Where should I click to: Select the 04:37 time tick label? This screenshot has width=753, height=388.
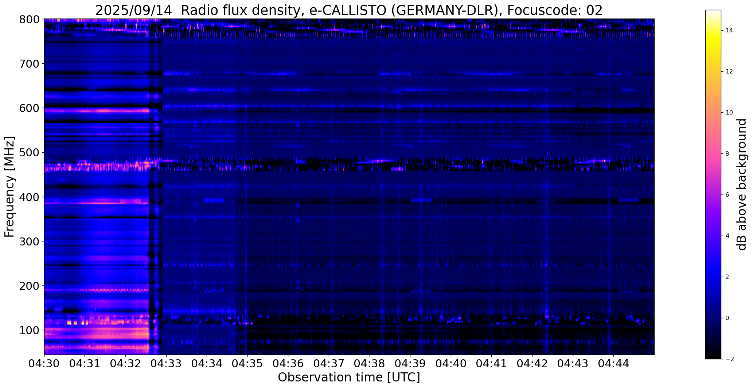(x=329, y=364)
